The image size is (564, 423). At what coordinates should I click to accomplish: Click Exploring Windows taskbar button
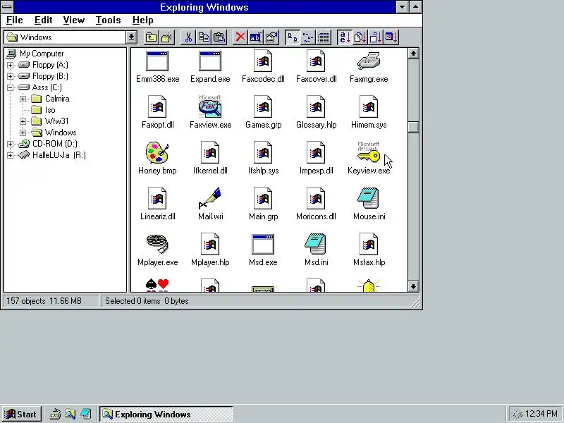(x=166, y=415)
